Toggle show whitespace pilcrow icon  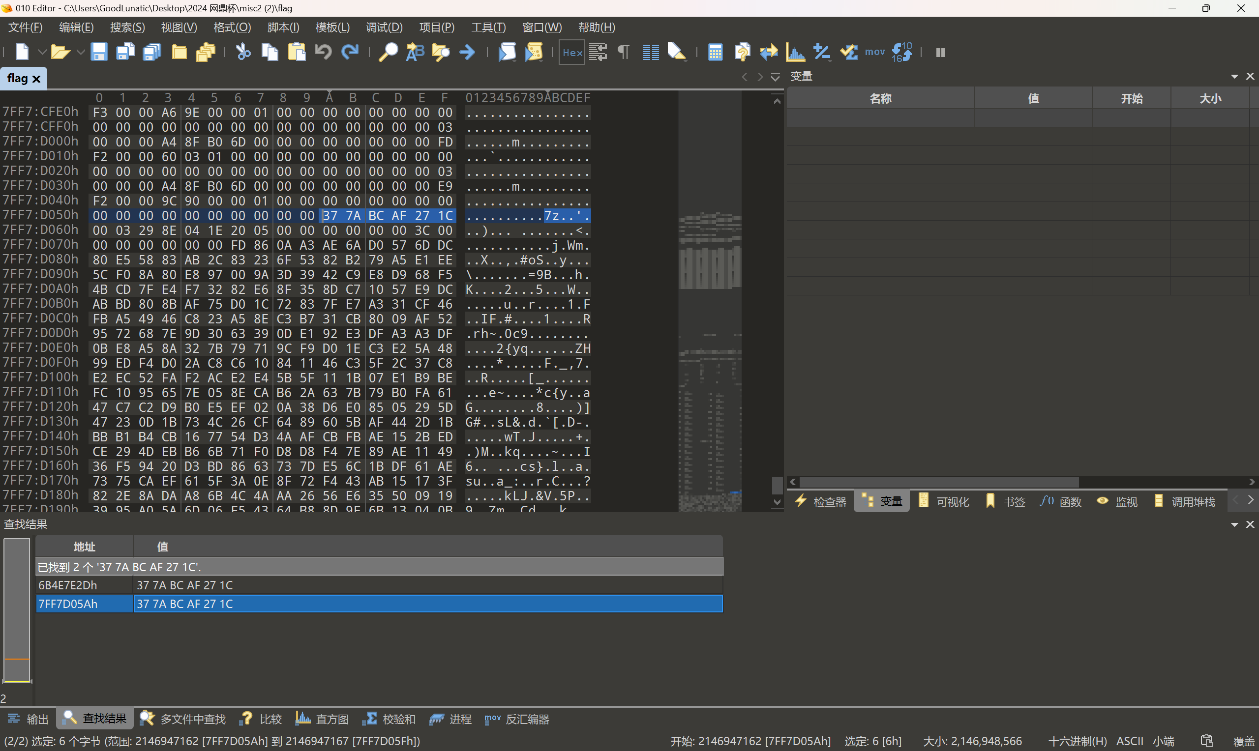pos(624,52)
